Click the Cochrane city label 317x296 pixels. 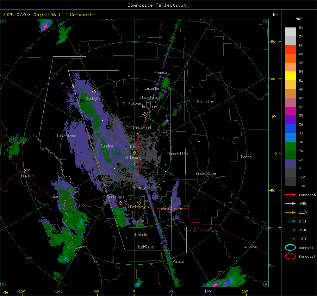tap(115, 197)
